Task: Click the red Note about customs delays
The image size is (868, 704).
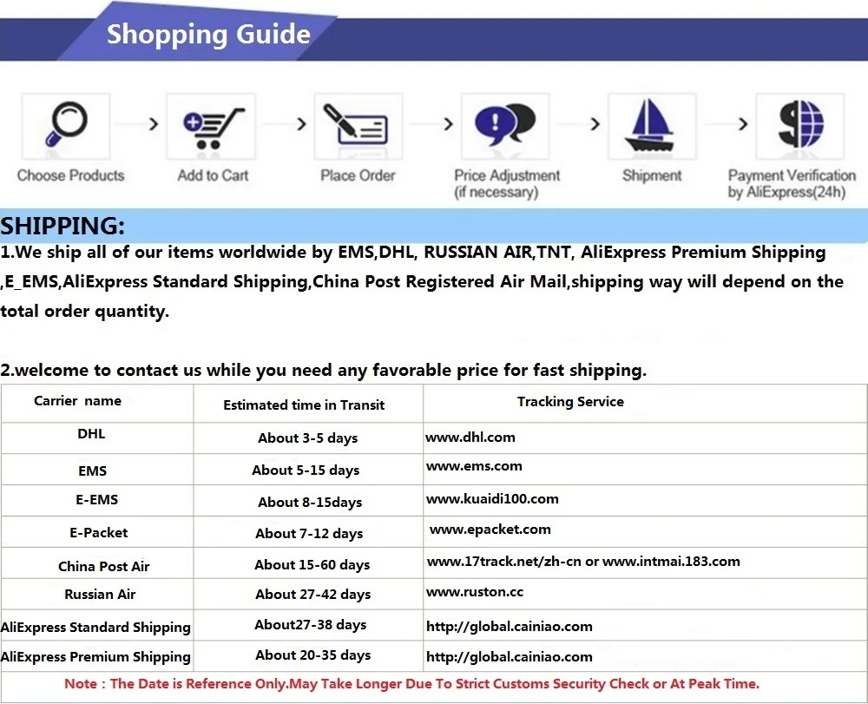Action: point(411,684)
